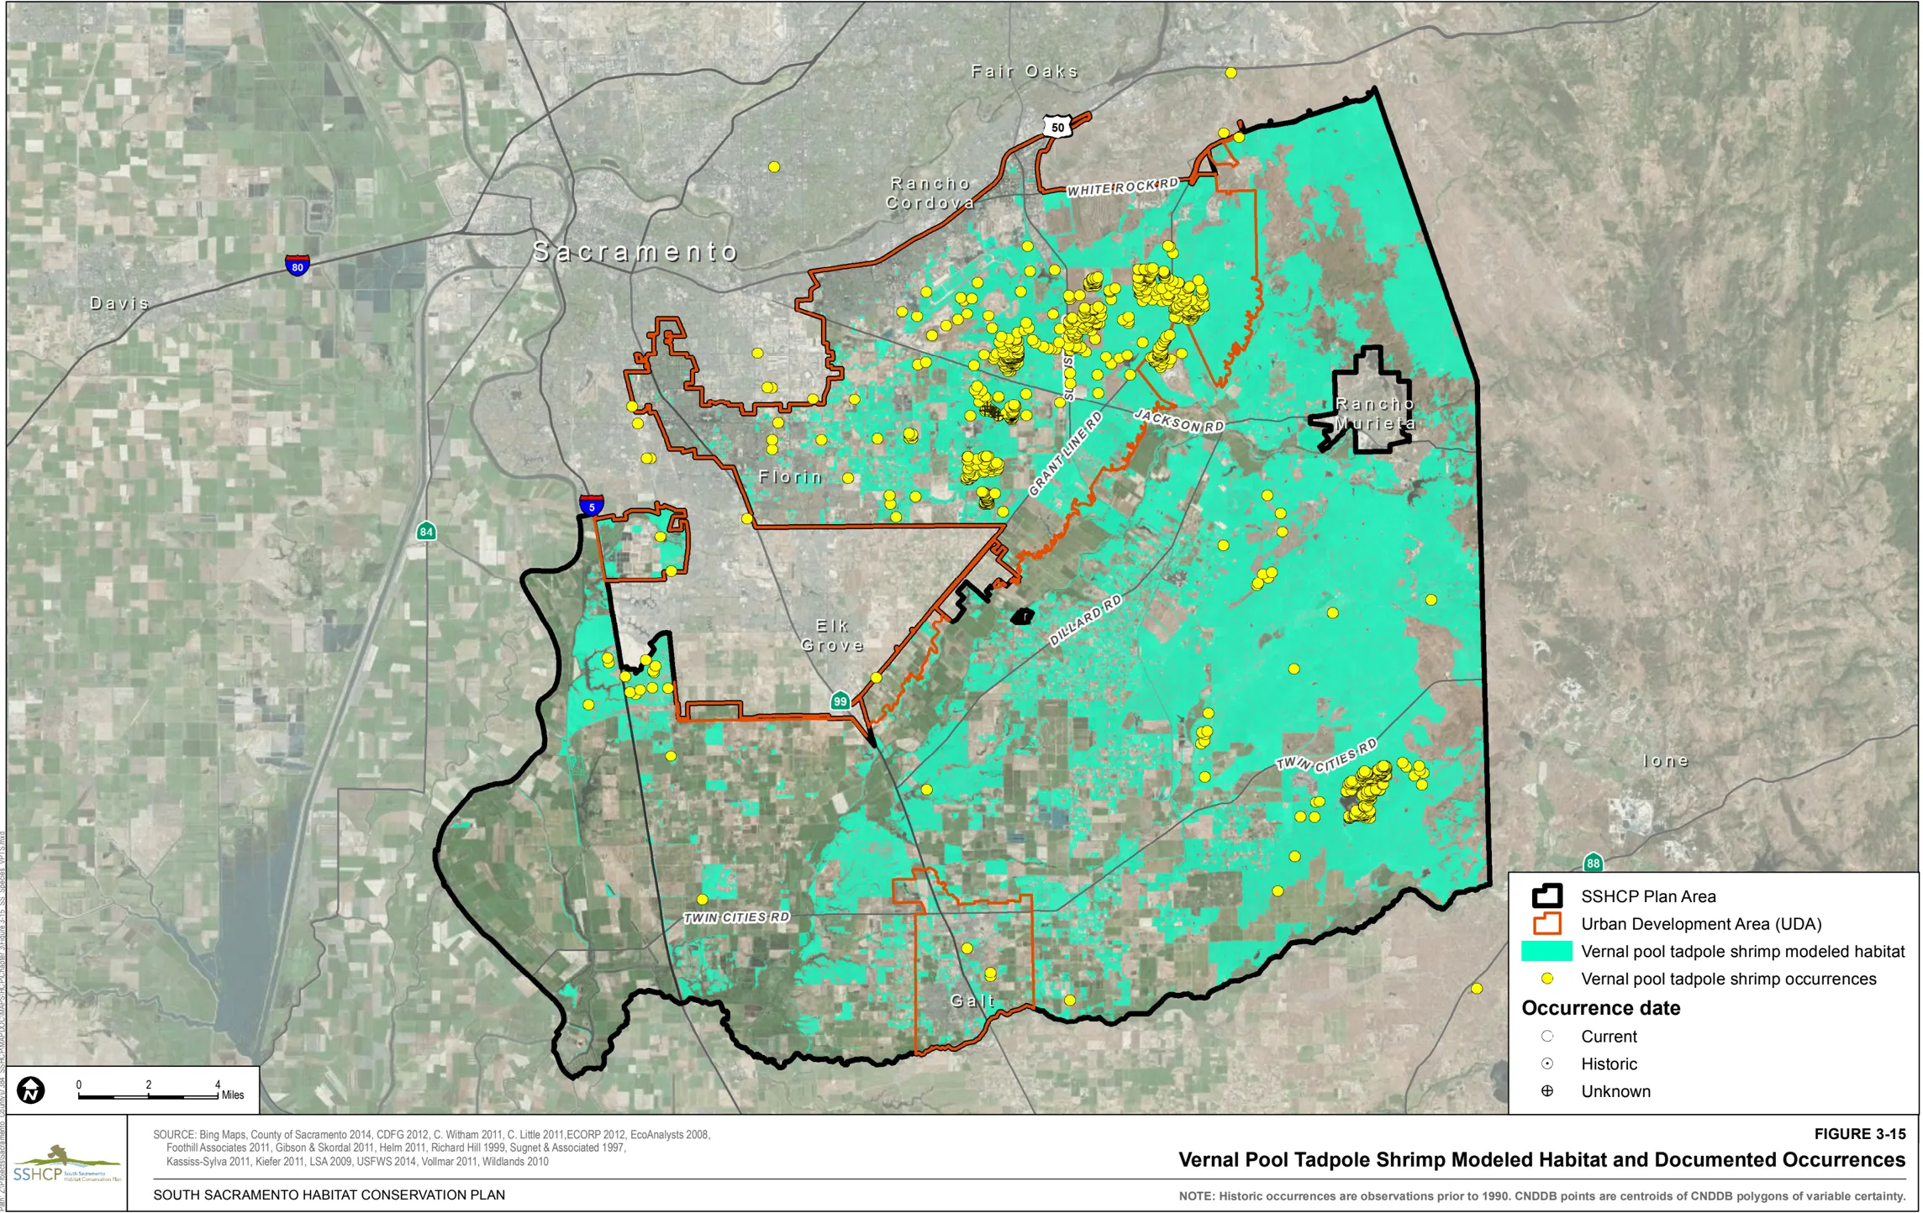Image resolution: width=1923 pixels, height=1213 pixels.
Task: Click the SSHCP logo
Action: [x=66, y=1163]
